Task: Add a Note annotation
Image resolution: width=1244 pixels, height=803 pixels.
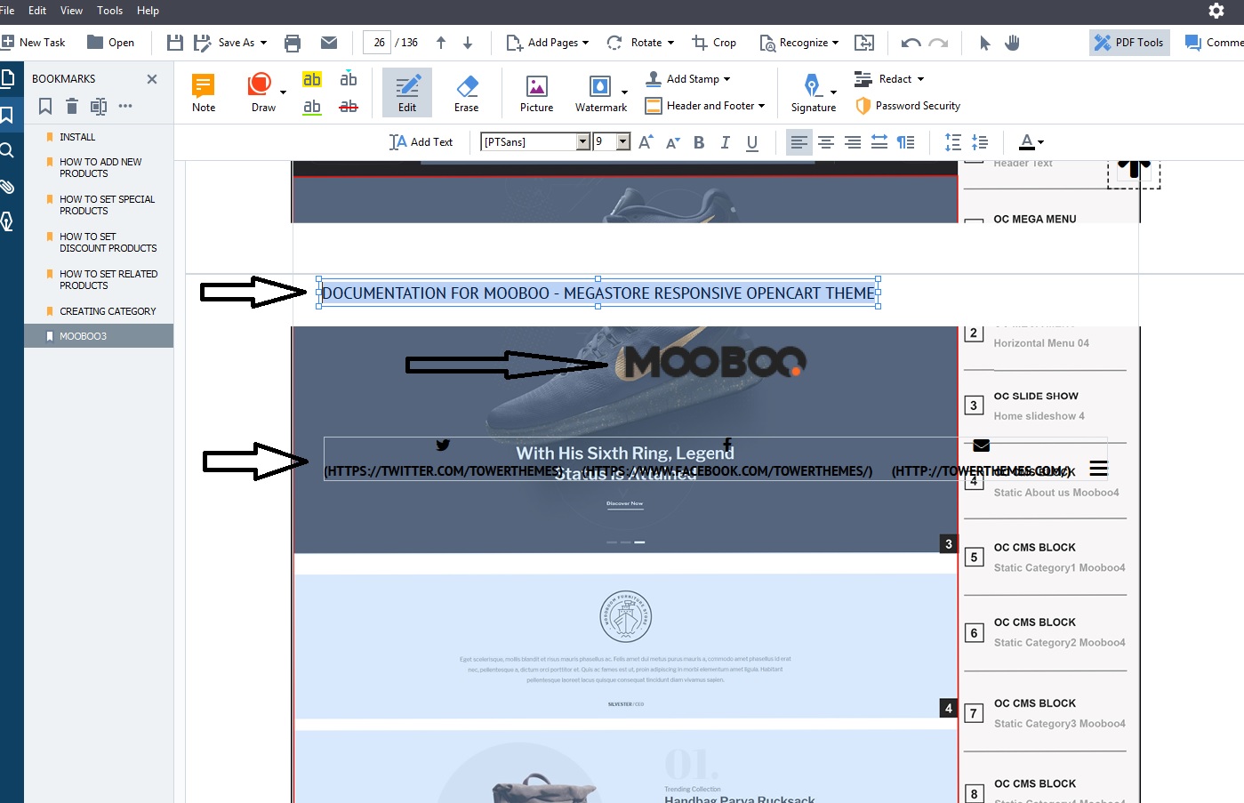Action: 204,92
